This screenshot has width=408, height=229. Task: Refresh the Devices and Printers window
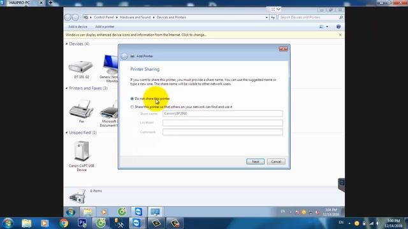[x=273, y=17]
